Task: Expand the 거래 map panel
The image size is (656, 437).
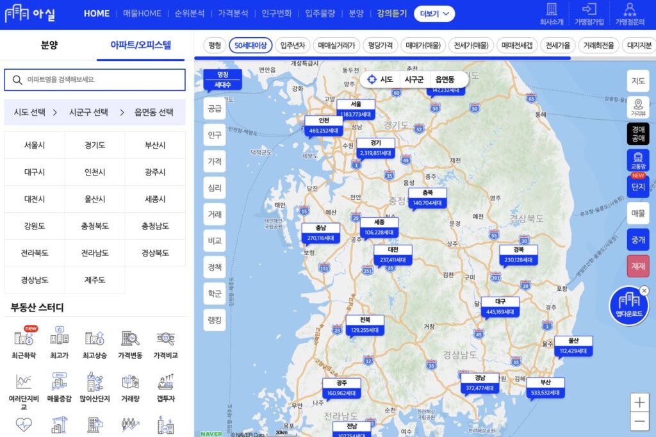Action: (x=215, y=214)
